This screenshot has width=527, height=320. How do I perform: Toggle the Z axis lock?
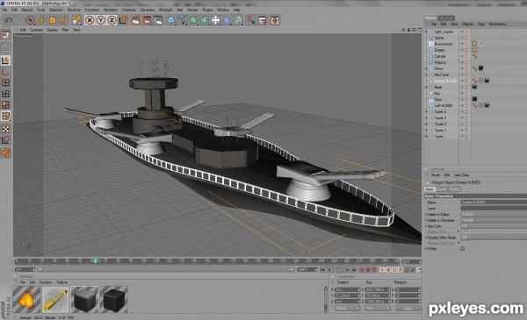[112, 20]
